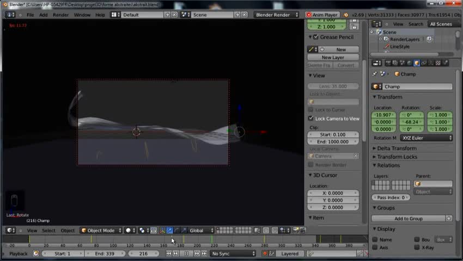This screenshot has width=463, height=261.
Task: Expand the RenderLayers tree item
Action: point(381,39)
